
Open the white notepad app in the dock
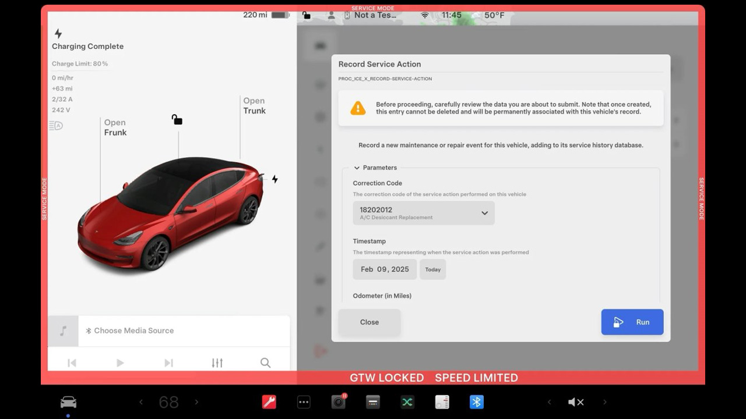click(442, 402)
